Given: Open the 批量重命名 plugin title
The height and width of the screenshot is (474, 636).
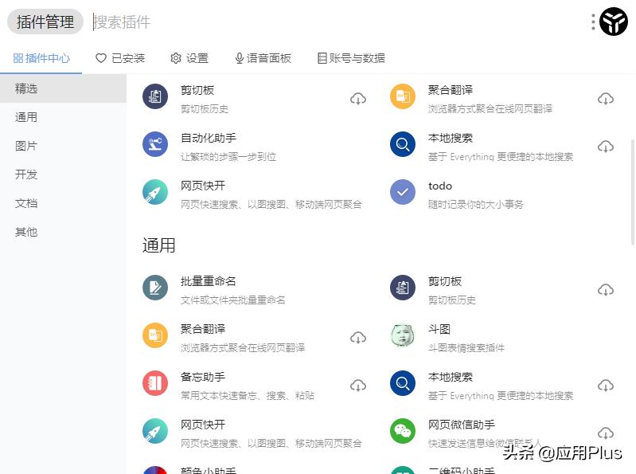Looking at the screenshot, I should click(209, 281).
